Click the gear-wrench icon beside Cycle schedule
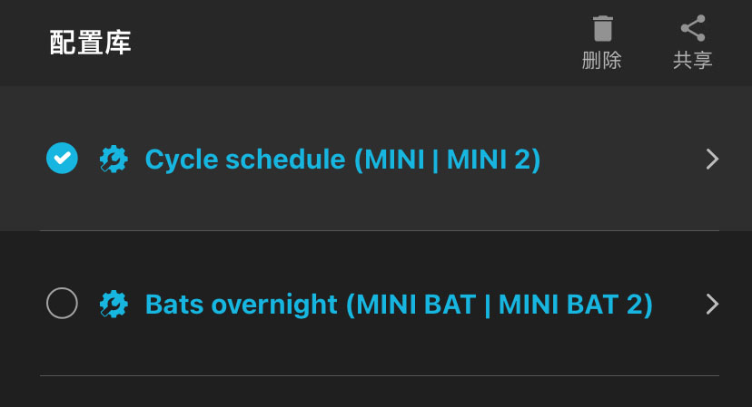This screenshot has height=407, width=752. (113, 160)
